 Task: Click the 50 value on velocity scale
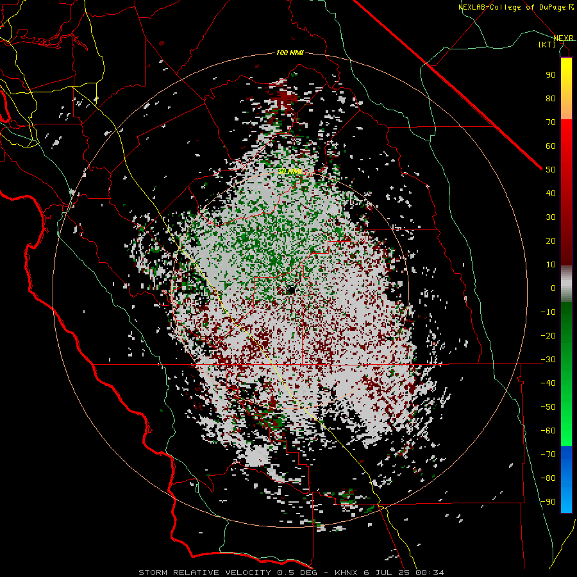pyautogui.click(x=551, y=170)
